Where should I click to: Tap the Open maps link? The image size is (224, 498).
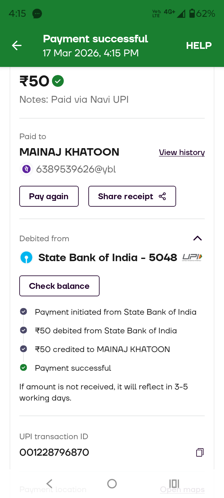tap(182, 490)
